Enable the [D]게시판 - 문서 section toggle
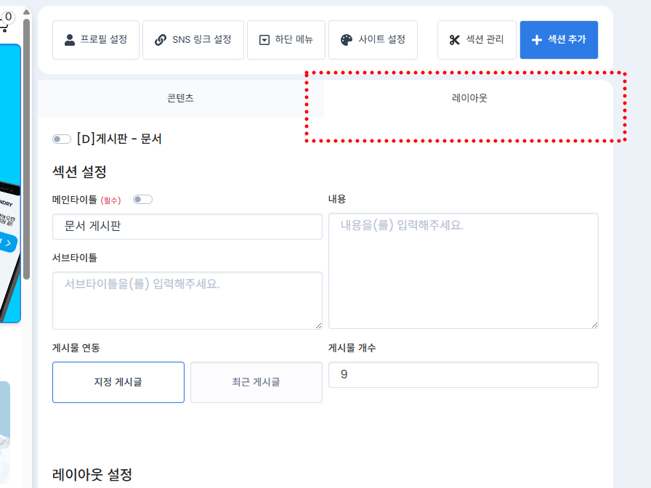 [x=62, y=138]
